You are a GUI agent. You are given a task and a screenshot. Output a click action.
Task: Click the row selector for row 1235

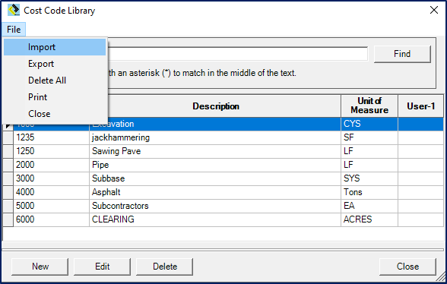(8, 137)
